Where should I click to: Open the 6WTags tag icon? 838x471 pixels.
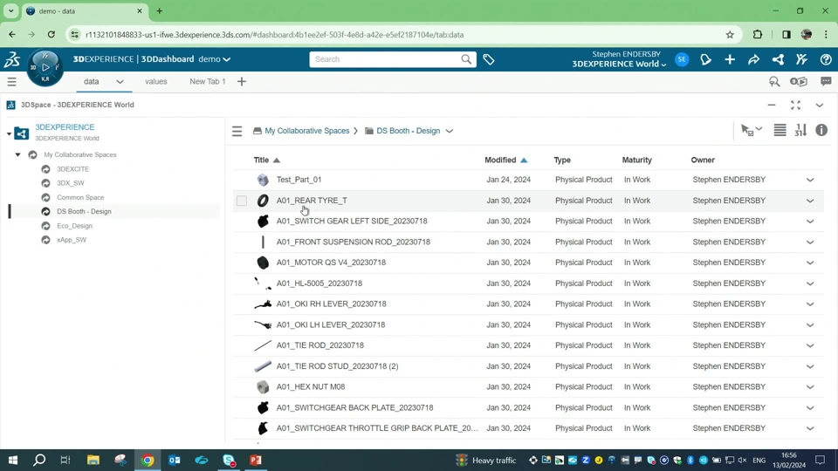point(489,59)
